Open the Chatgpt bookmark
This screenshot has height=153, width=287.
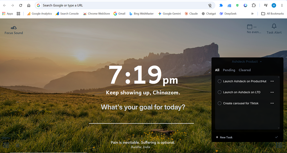[209, 14]
